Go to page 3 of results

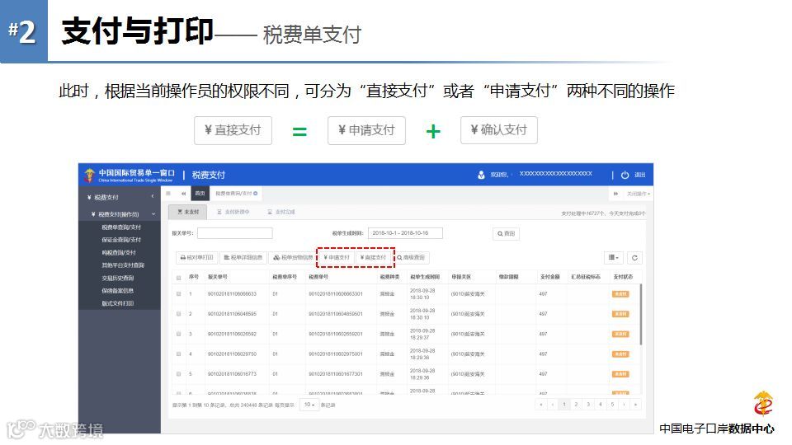coord(588,405)
